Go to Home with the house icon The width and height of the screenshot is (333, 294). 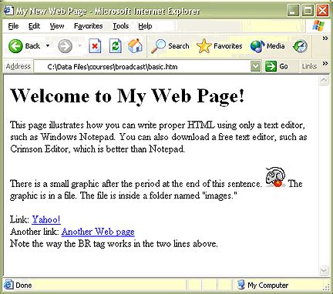coord(135,46)
